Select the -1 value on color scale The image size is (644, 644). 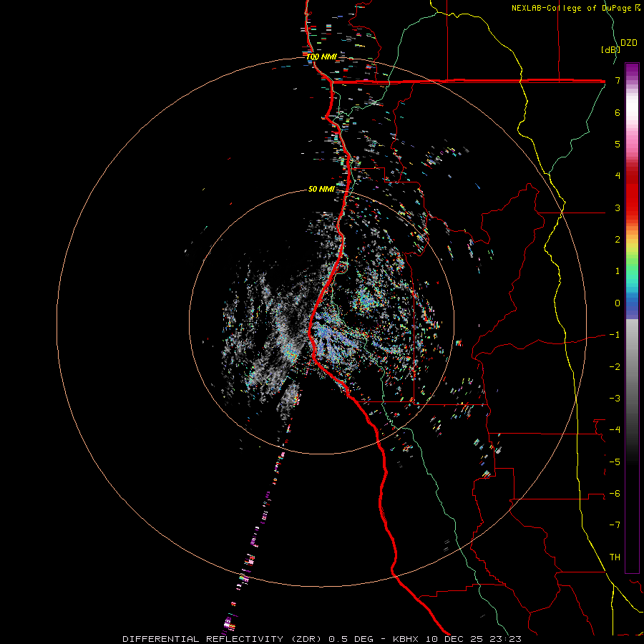coord(615,335)
